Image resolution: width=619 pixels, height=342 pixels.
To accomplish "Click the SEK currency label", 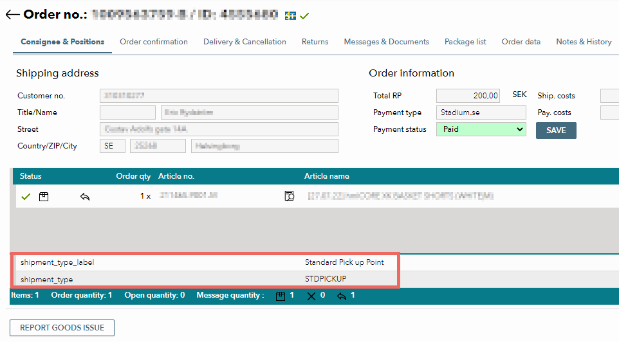I will click(x=519, y=94).
